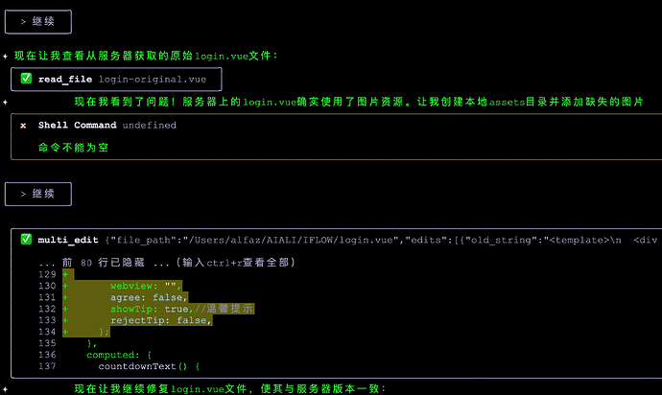Click the plus marker on diff line 134

tap(65, 332)
